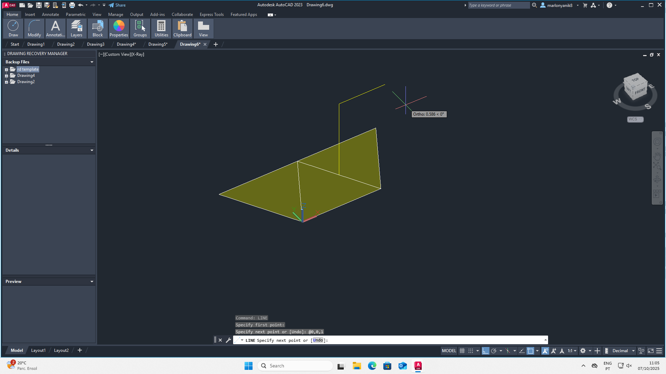
Task: Click the TOP face of ViewCube
Action: (x=635, y=80)
